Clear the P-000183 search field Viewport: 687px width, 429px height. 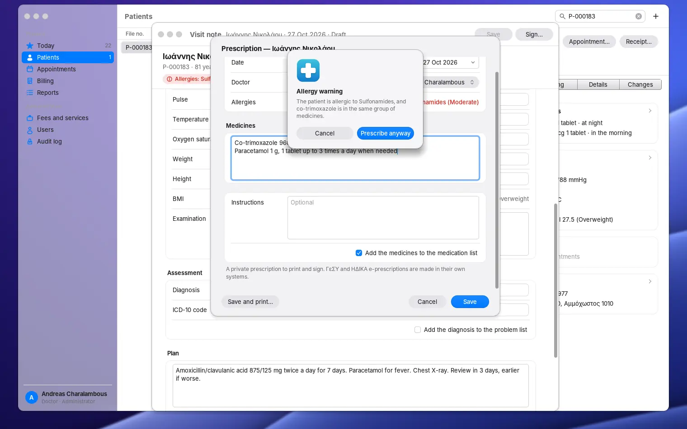pyautogui.click(x=639, y=16)
